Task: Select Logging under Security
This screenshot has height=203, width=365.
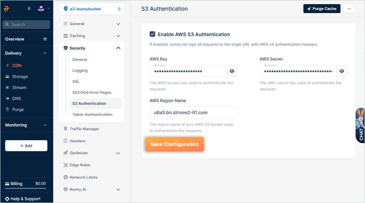Action: coord(80,70)
